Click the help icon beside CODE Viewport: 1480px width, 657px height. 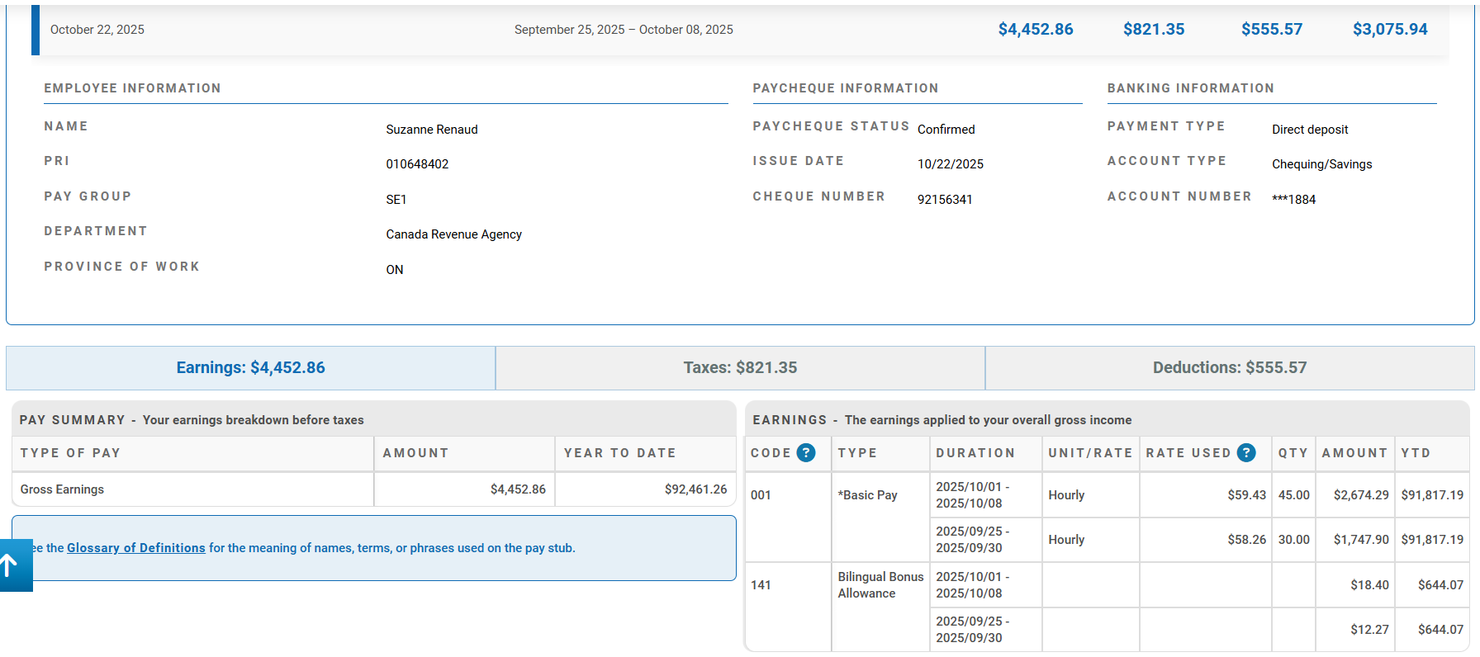806,453
